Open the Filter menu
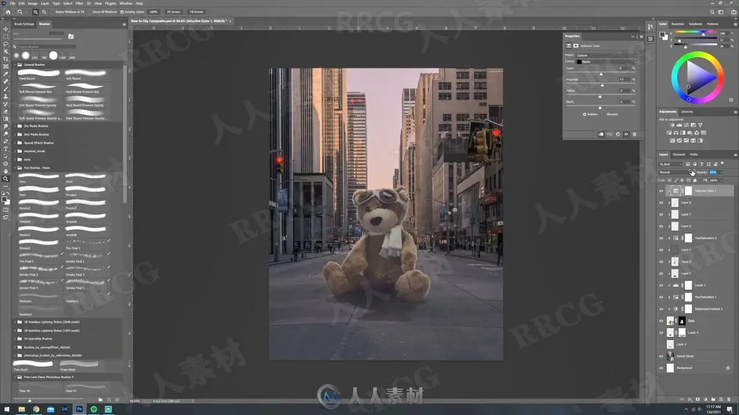739x415 pixels. point(79,3)
